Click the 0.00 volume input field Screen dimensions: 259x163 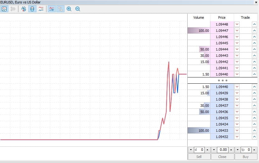click(x=223, y=150)
